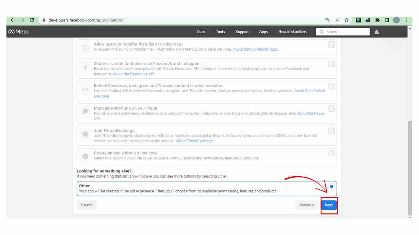Click the browser reload icon
The image size is (419, 235).
pos(32,20)
